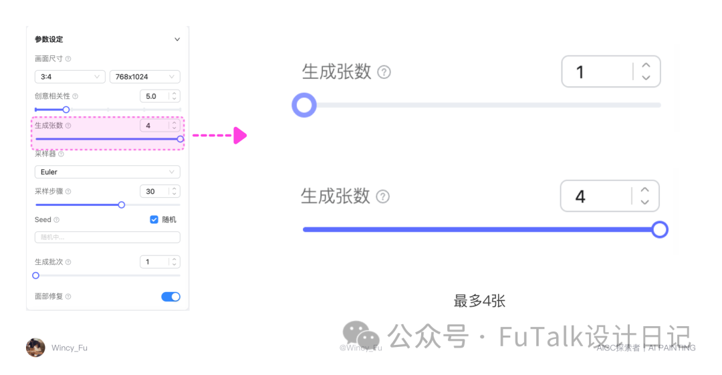Click help icon next to 采样器
This screenshot has width=722, height=375.
click(x=62, y=154)
